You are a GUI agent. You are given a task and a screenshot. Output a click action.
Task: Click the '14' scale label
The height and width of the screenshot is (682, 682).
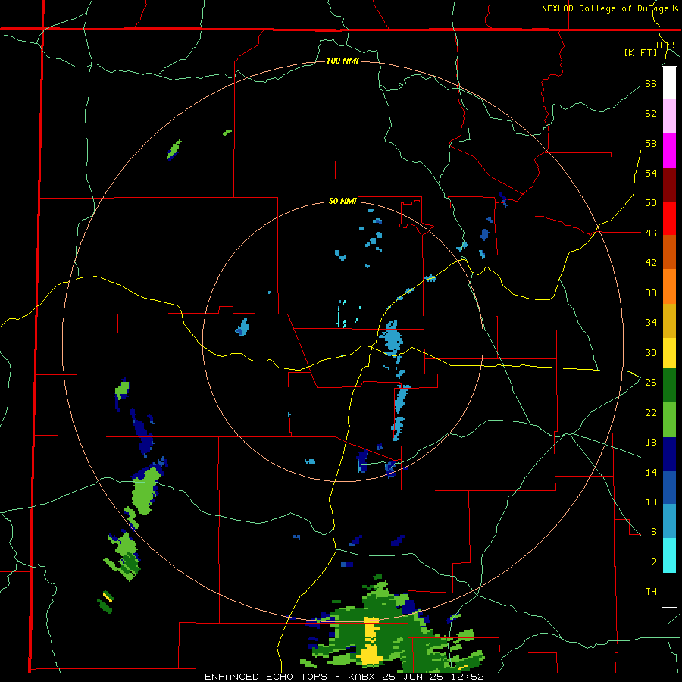click(x=651, y=472)
